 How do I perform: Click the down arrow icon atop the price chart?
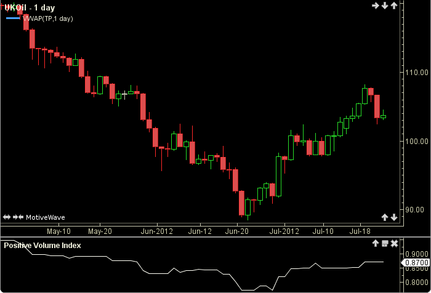coord(385,6)
